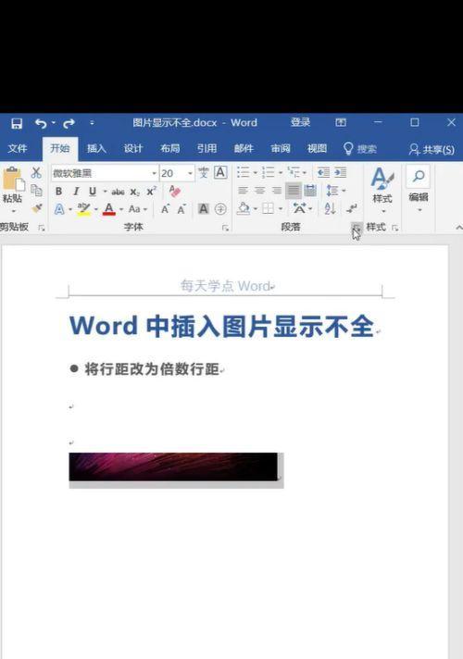Open the Font dialog launcher

pos(225,228)
